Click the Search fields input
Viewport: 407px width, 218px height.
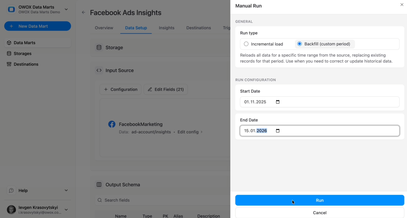click(x=163, y=200)
